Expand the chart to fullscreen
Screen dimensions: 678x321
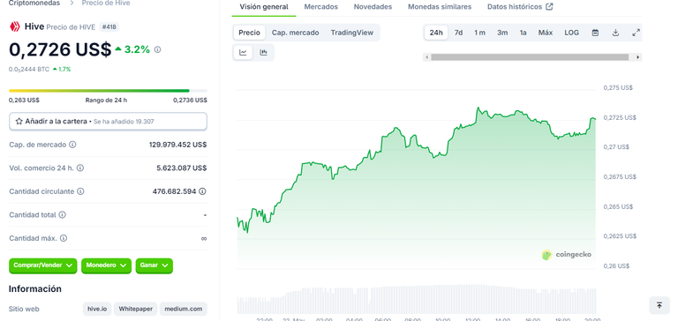pos(636,33)
